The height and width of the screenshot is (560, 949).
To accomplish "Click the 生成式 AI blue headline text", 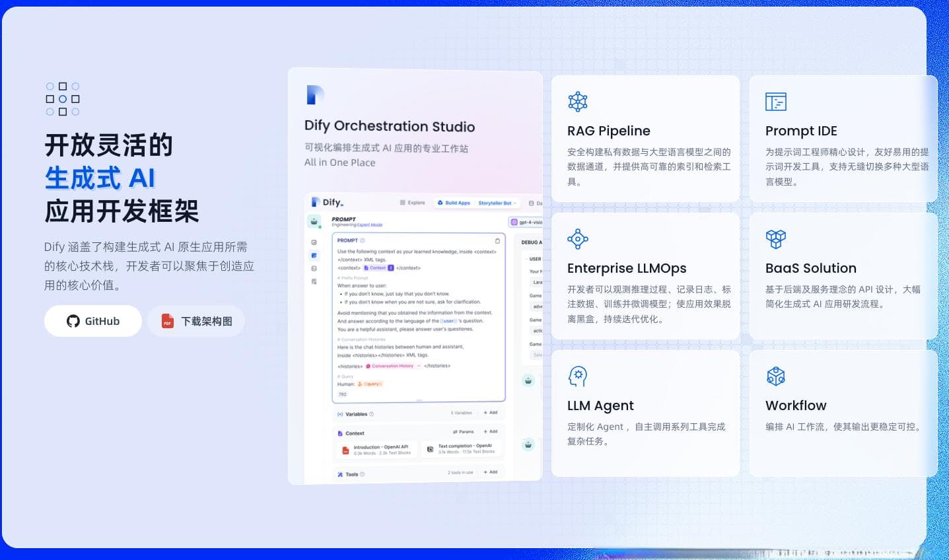I will pos(100,178).
